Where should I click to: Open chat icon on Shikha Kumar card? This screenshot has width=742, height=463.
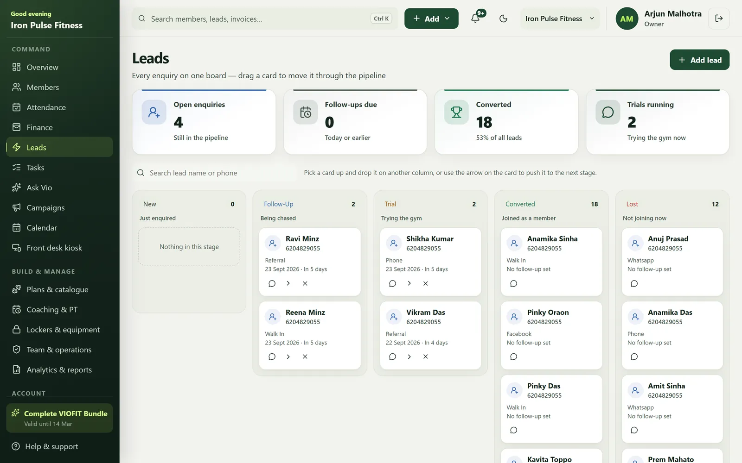pyautogui.click(x=392, y=283)
